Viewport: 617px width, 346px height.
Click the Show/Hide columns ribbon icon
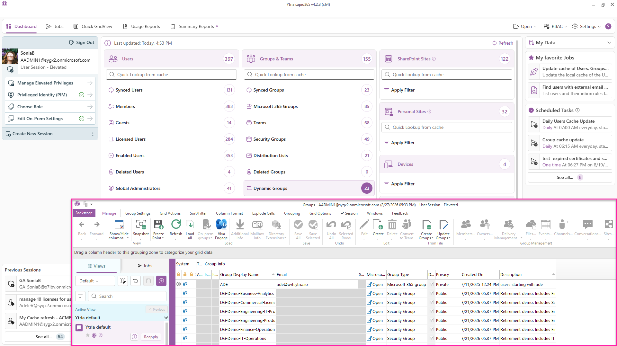pos(119,224)
